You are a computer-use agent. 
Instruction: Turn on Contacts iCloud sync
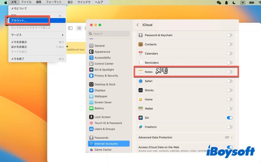pyautogui.click(x=230, y=44)
